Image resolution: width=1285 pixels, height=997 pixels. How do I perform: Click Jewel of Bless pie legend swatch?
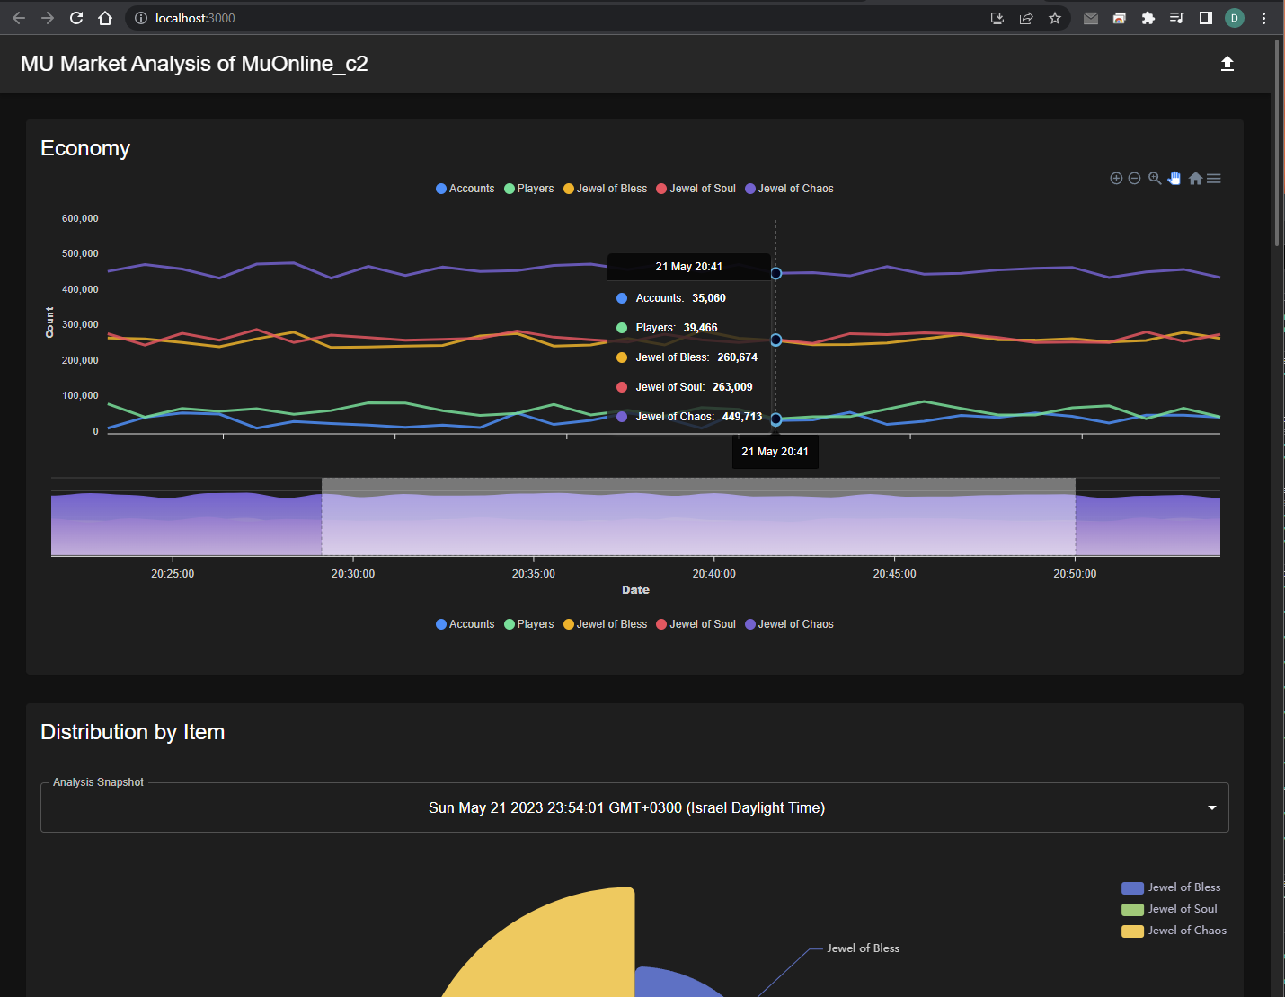[x=1132, y=888]
